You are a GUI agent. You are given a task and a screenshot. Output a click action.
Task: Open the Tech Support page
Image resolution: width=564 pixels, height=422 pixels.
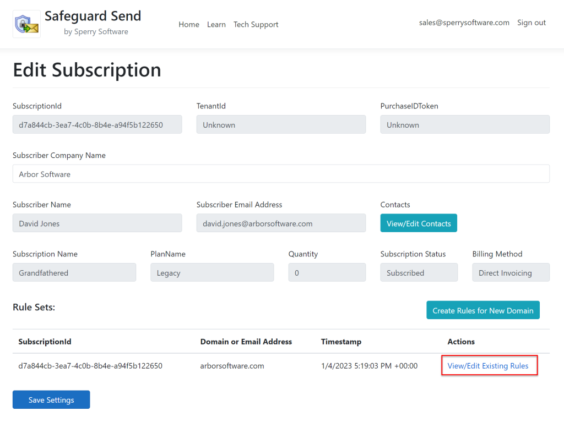pyautogui.click(x=256, y=24)
